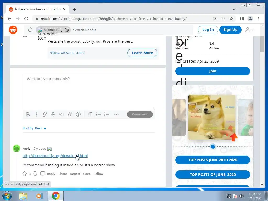
Task: Click Follow under knoid's comment
Action: [98, 174]
